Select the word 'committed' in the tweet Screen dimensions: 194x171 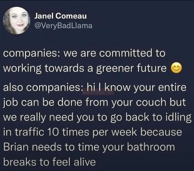click(x=126, y=53)
